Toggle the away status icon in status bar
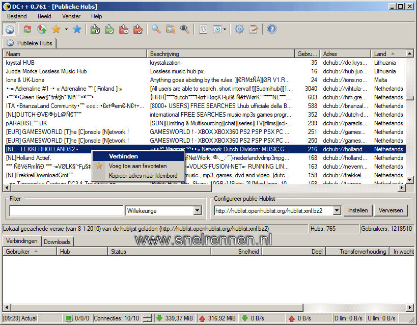This screenshot has height=325, width=417. click(x=69, y=318)
